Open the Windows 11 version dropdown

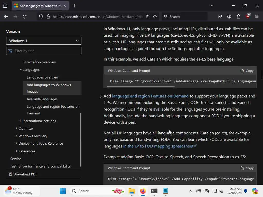click(44, 41)
